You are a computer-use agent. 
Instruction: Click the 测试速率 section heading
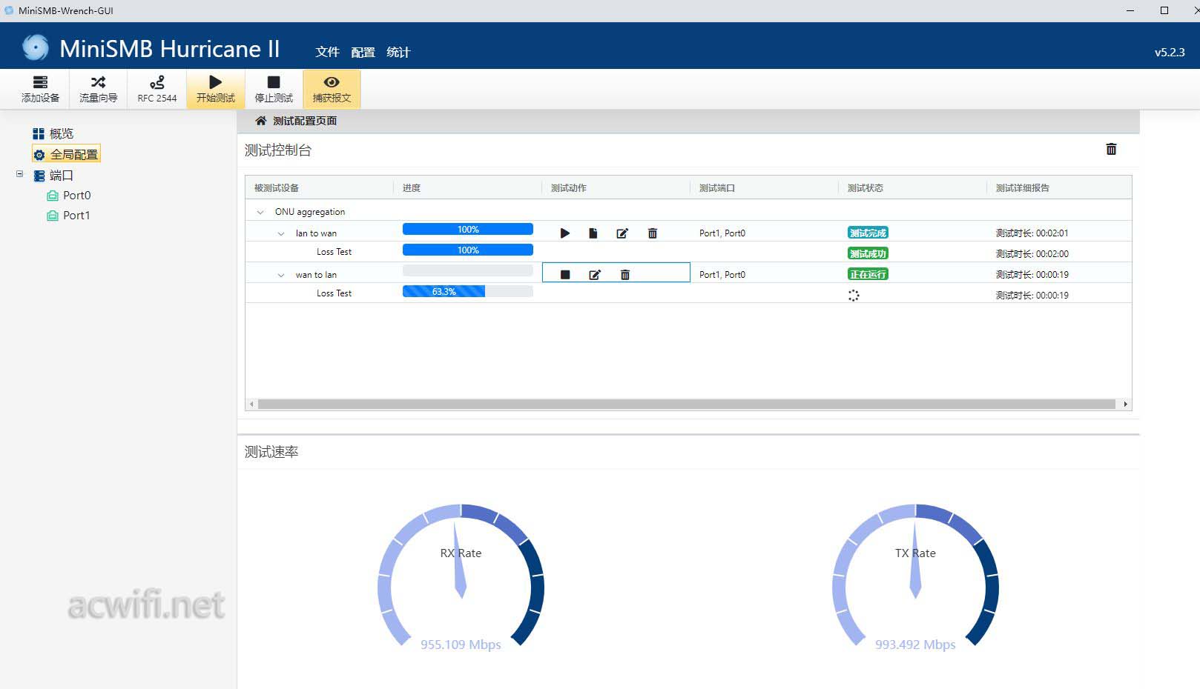click(271, 452)
